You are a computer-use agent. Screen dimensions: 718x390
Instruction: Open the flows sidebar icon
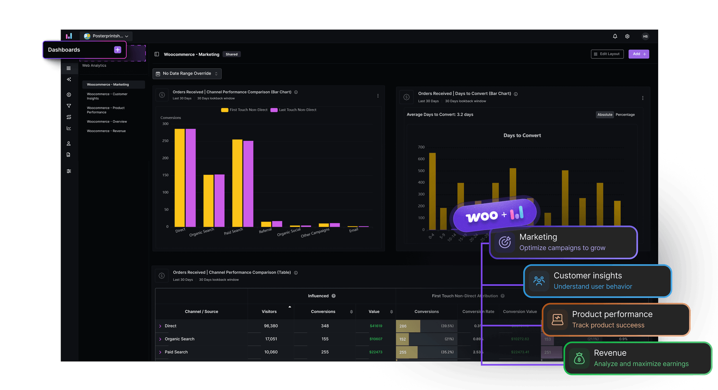click(x=69, y=117)
